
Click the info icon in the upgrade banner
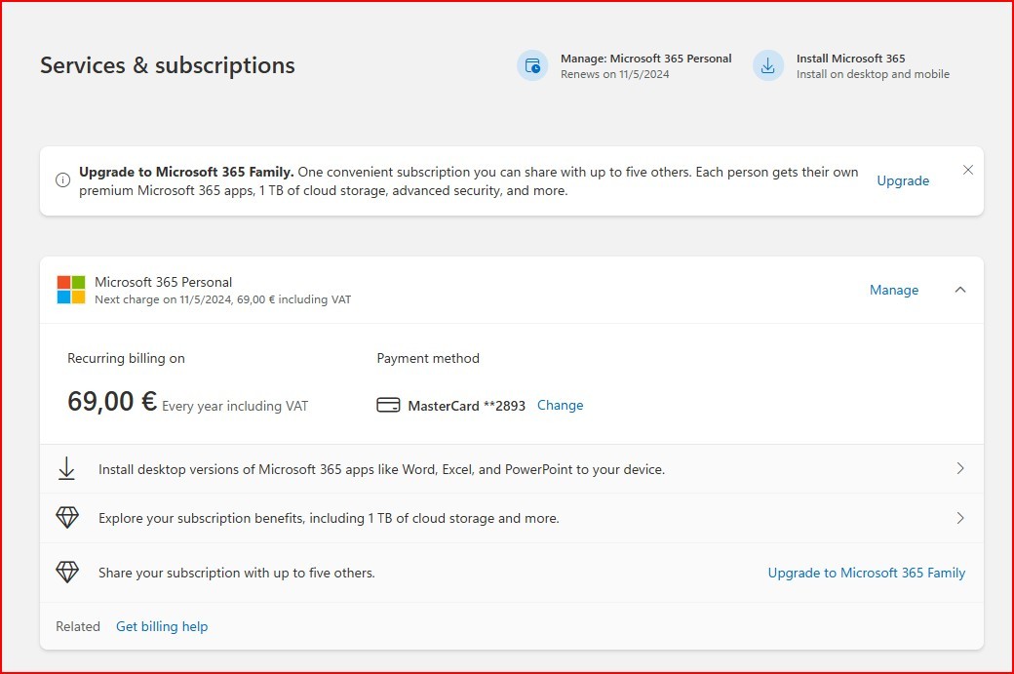[62, 179]
